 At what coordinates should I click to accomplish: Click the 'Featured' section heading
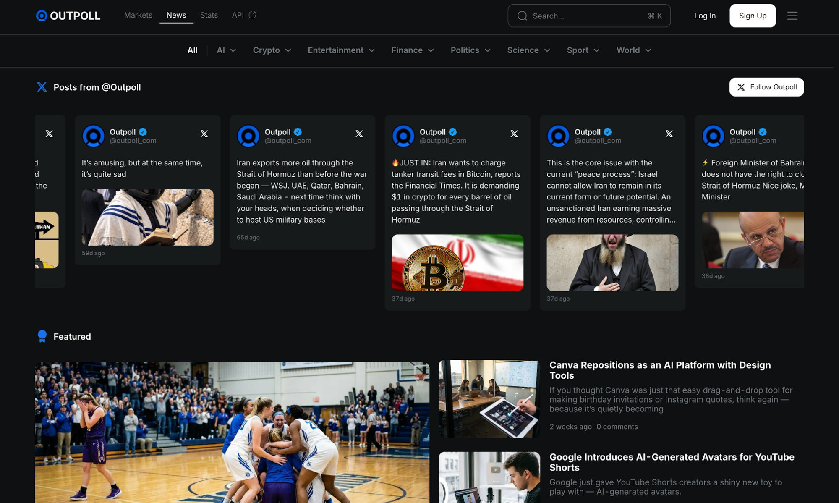[x=72, y=336]
